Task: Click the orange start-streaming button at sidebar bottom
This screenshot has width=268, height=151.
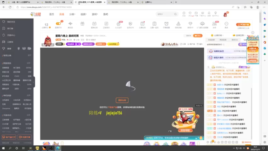Action: click(x=24, y=137)
